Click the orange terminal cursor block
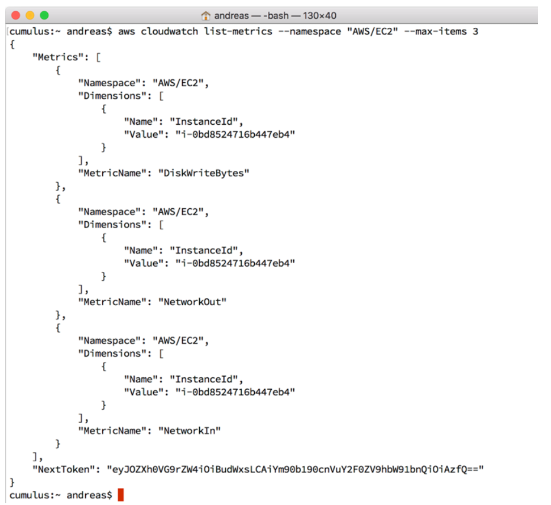Screen dimensions: 551x505 click(x=121, y=495)
